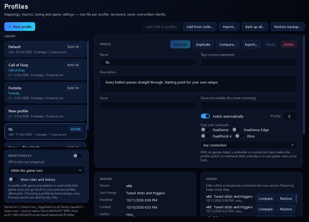The image size is (309, 222).
Task: Click the Game input field
Action: coord(148,105)
